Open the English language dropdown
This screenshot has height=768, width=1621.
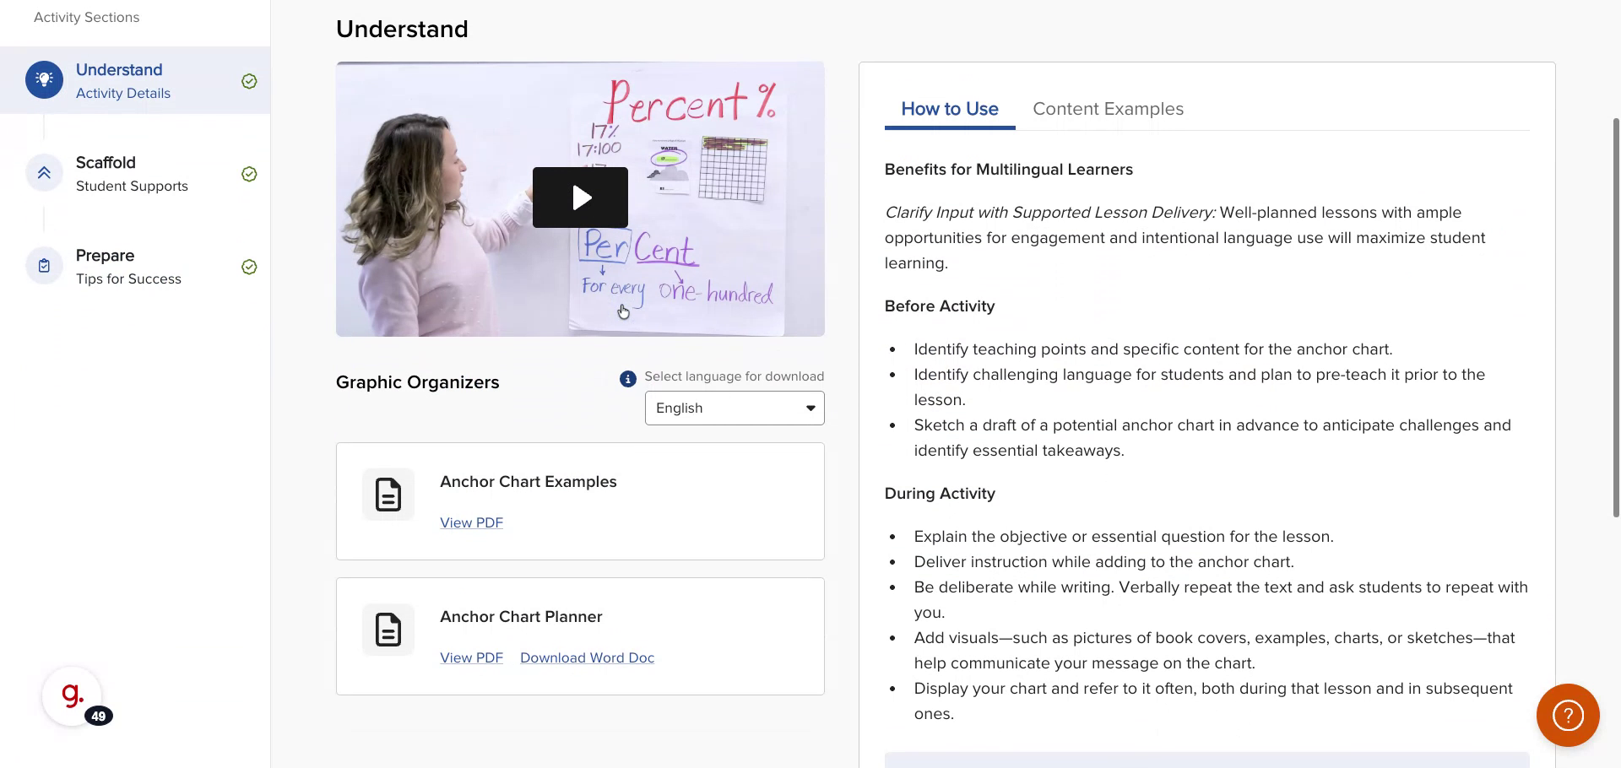pyautogui.click(x=735, y=408)
